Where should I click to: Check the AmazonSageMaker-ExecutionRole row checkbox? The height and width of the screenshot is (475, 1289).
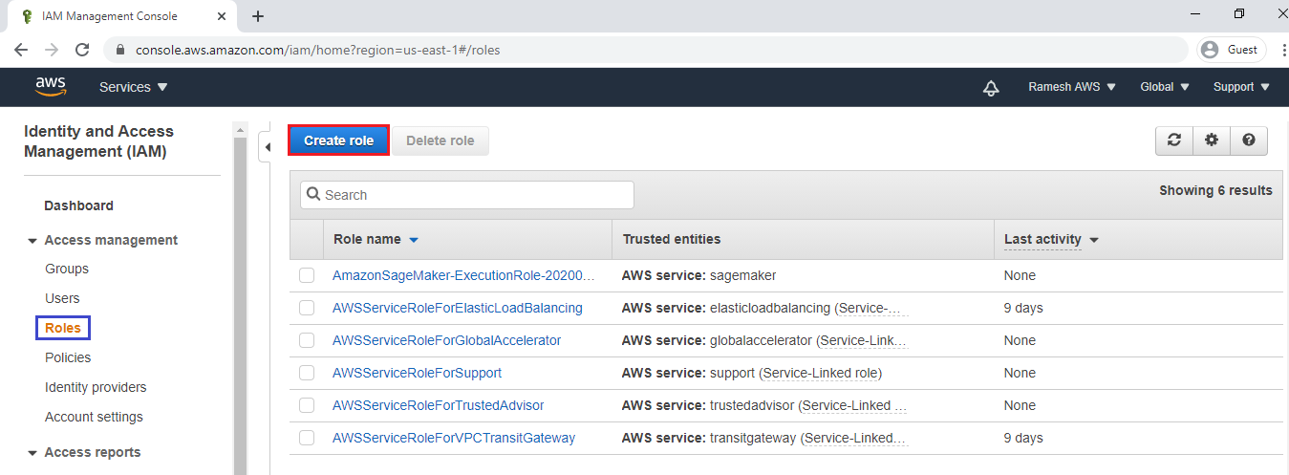(307, 275)
